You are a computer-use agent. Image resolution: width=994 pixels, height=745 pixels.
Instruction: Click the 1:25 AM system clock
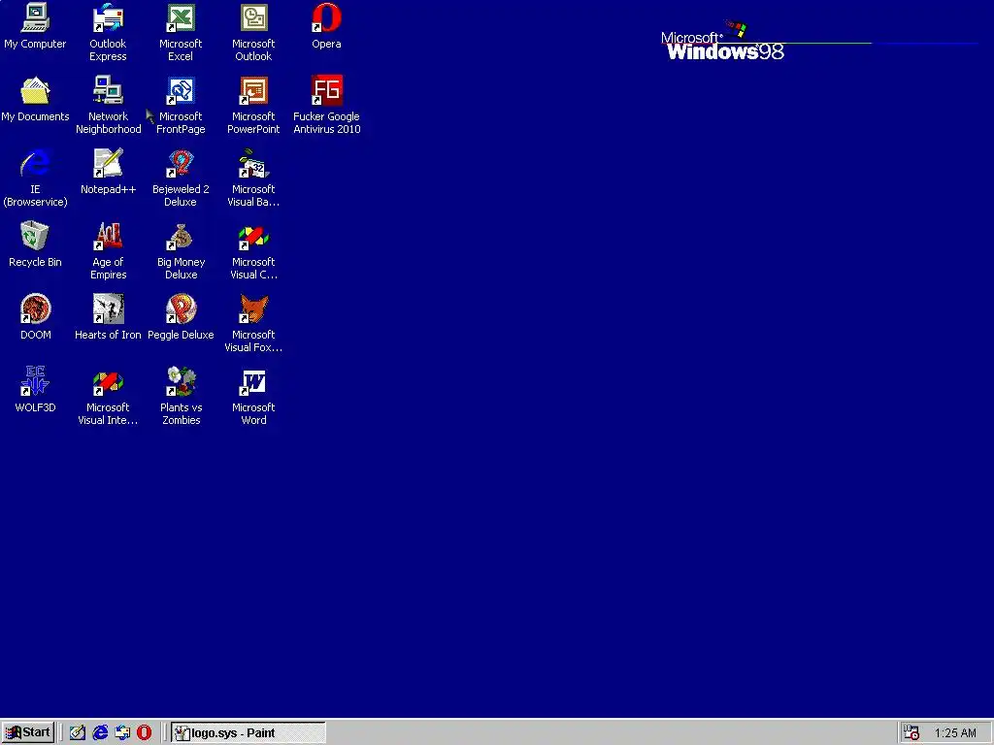pos(955,733)
